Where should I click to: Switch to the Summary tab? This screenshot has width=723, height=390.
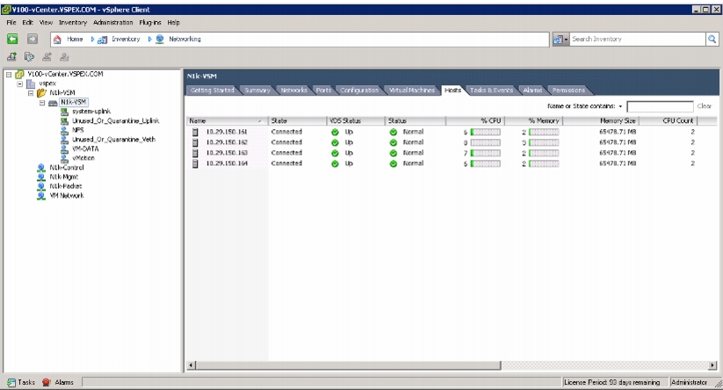click(257, 90)
